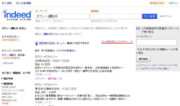Open first タクシードライバー job title

(x=46, y=56)
